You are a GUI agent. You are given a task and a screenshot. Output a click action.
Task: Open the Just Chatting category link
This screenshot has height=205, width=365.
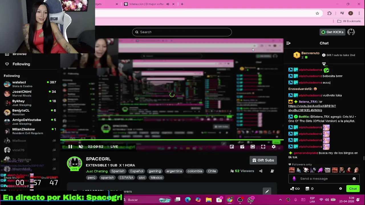[97, 171]
